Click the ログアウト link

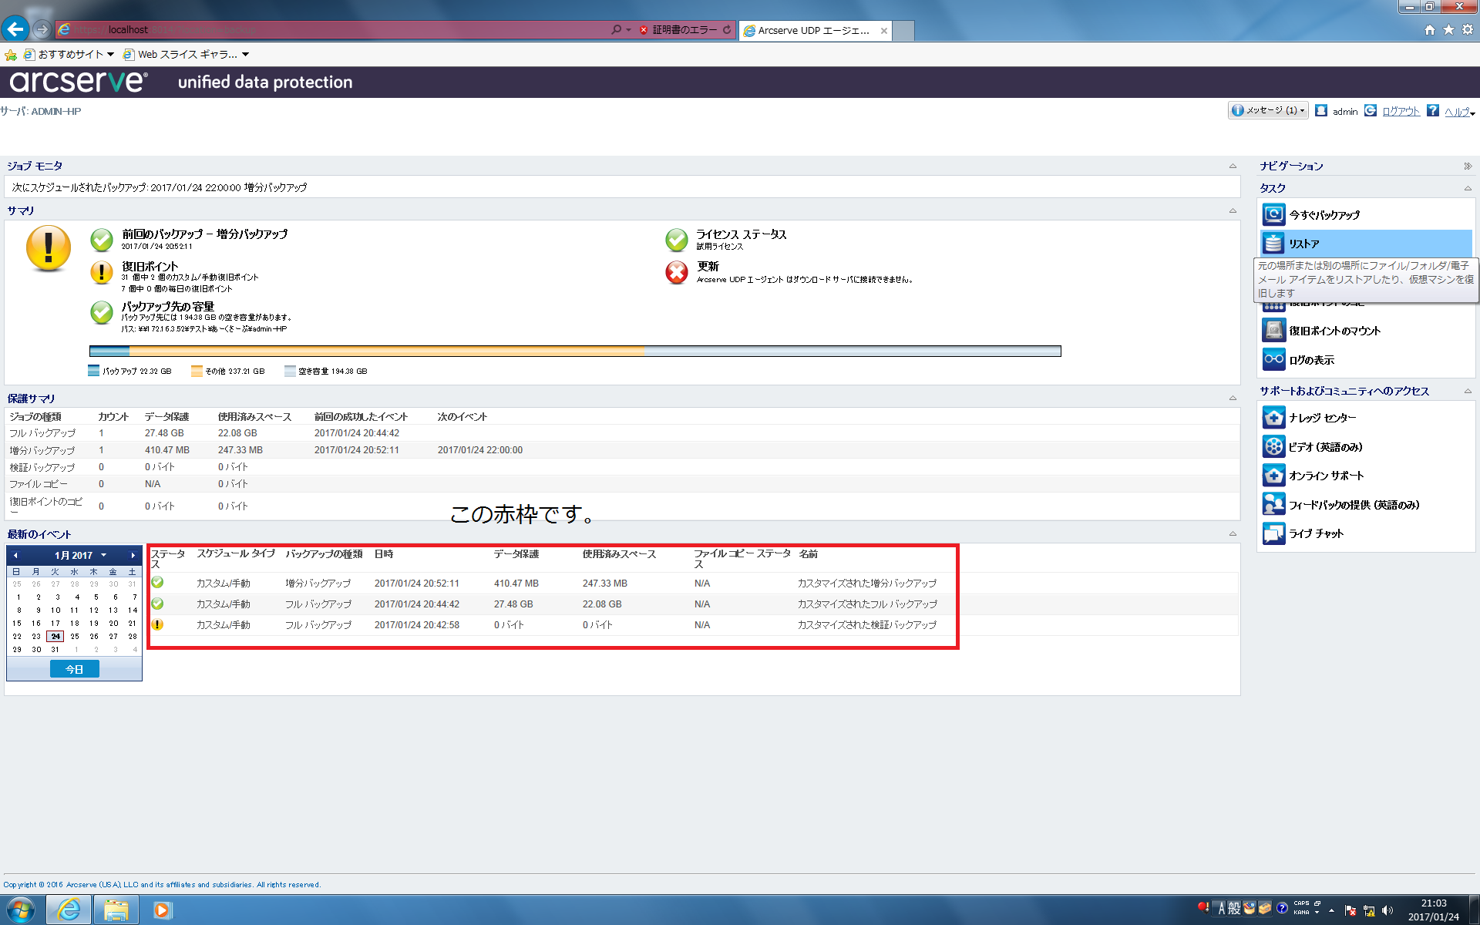click(x=1401, y=111)
